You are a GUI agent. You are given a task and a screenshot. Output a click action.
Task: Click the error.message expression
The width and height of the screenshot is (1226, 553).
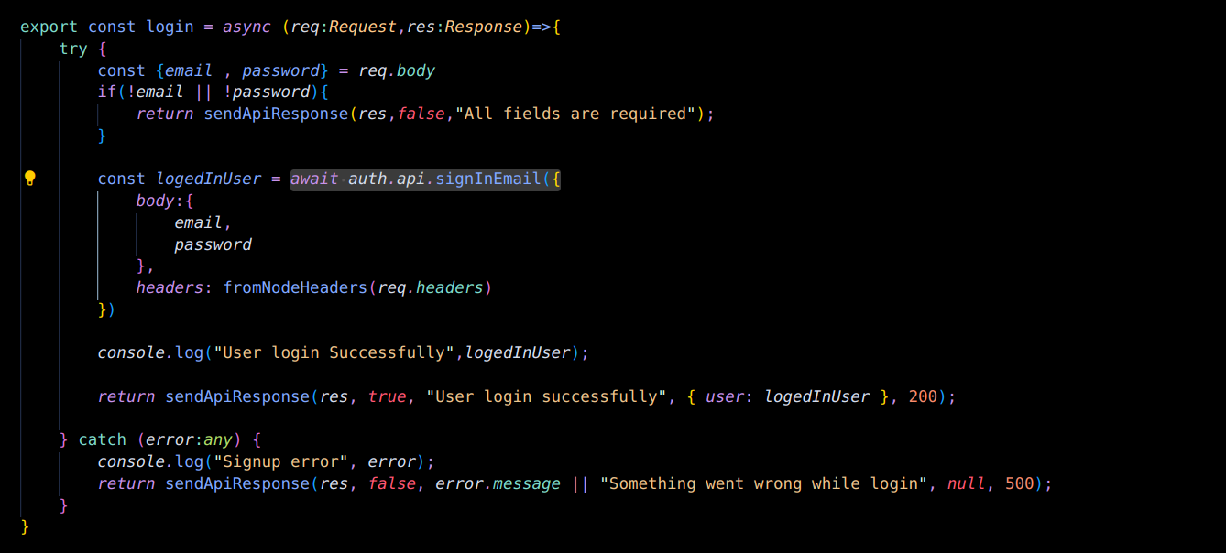tap(498, 483)
